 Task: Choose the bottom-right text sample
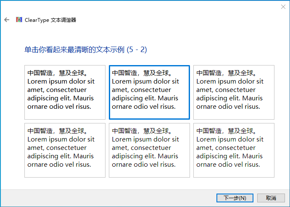tap(234, 150)
